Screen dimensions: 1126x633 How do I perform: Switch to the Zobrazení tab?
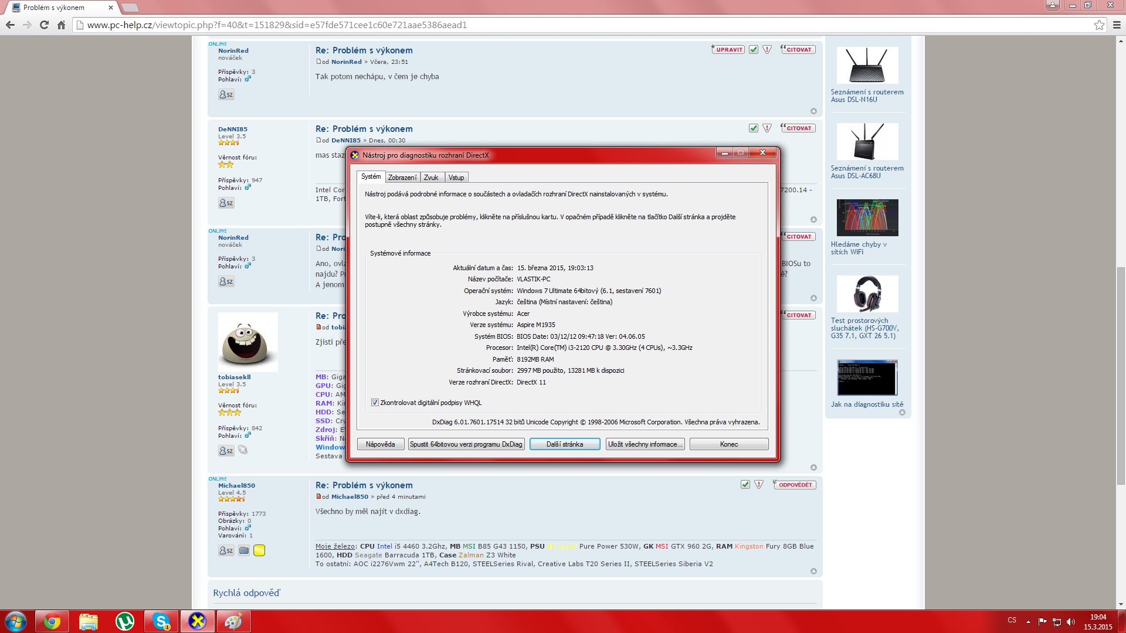coord(402,178)
